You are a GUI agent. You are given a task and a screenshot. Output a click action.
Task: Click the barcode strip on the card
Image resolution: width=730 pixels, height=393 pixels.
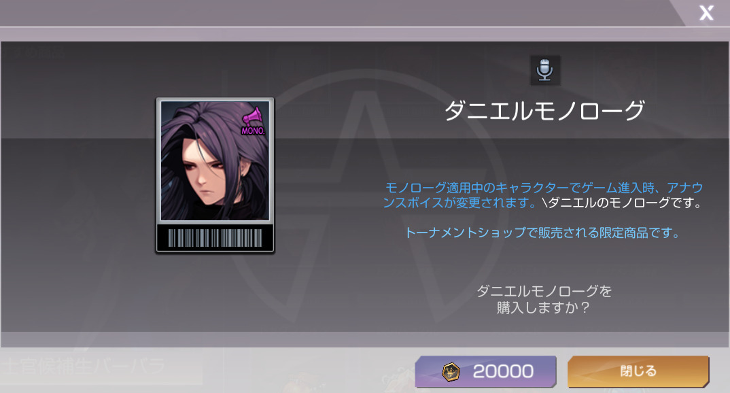[215, 237]
